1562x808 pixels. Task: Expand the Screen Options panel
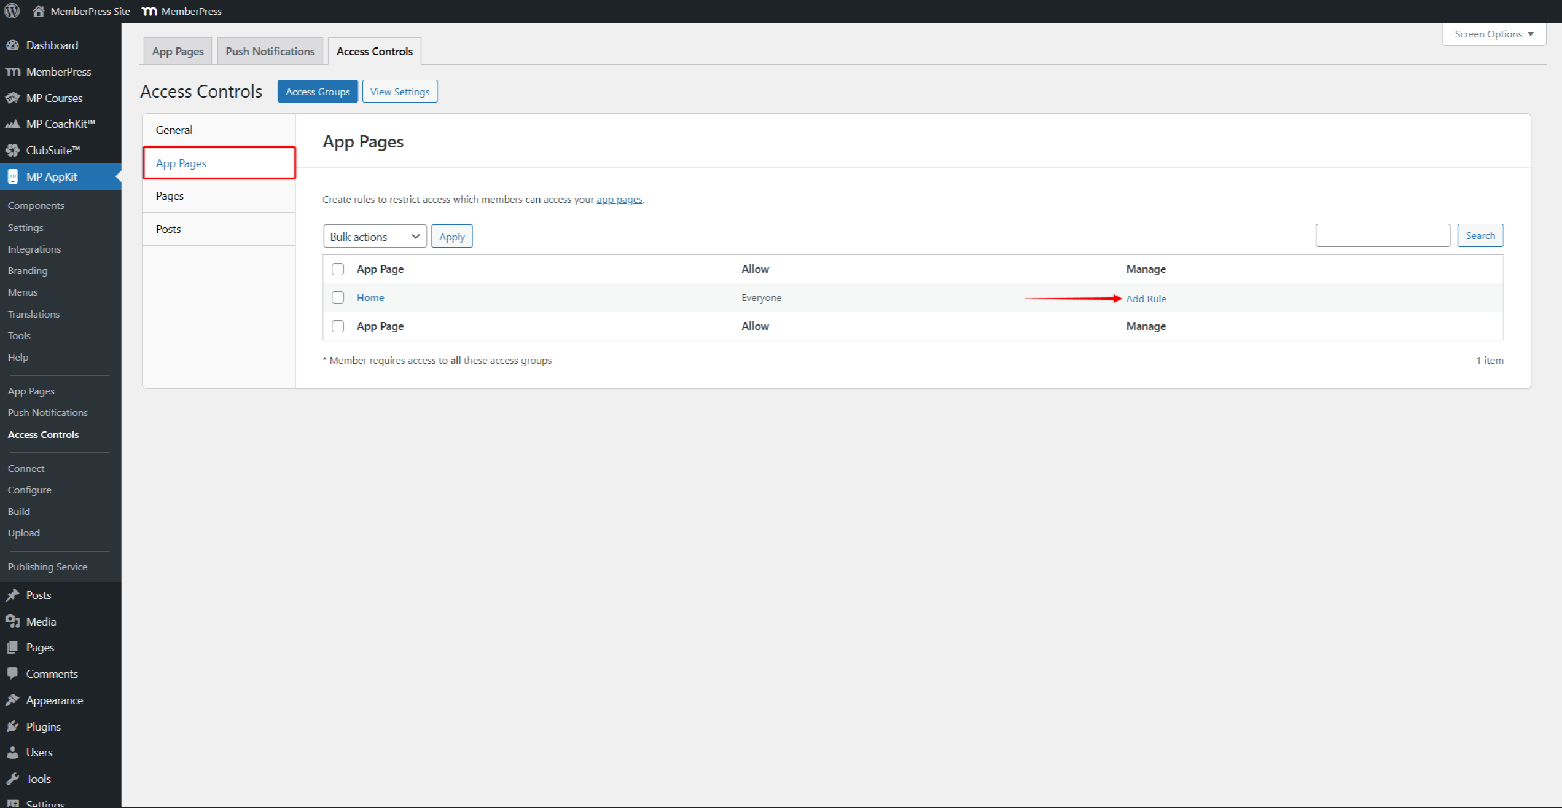pyautogui.click(x=1493, y=34)
